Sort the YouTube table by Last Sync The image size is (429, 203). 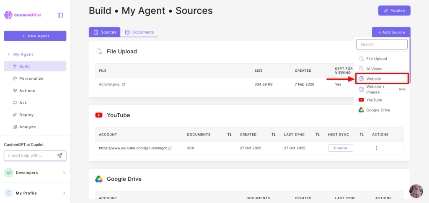(x=318, y=135)
